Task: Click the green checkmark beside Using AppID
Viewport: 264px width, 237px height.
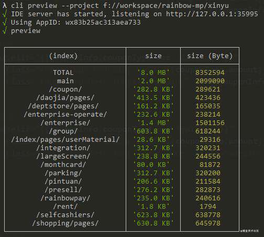Action: (x=5, y=22)
